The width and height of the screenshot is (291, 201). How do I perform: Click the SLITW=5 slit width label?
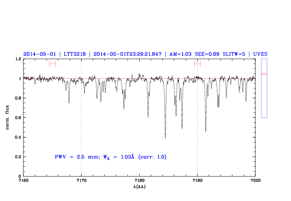tap(234, 54)
